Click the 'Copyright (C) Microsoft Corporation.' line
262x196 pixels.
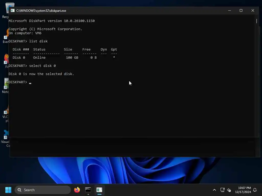point(46,29)
